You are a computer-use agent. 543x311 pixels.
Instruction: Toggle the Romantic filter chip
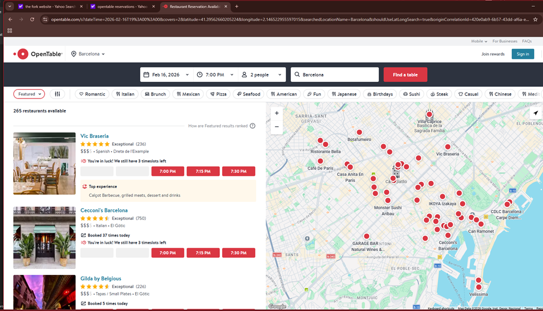click(x=92, y=94)
